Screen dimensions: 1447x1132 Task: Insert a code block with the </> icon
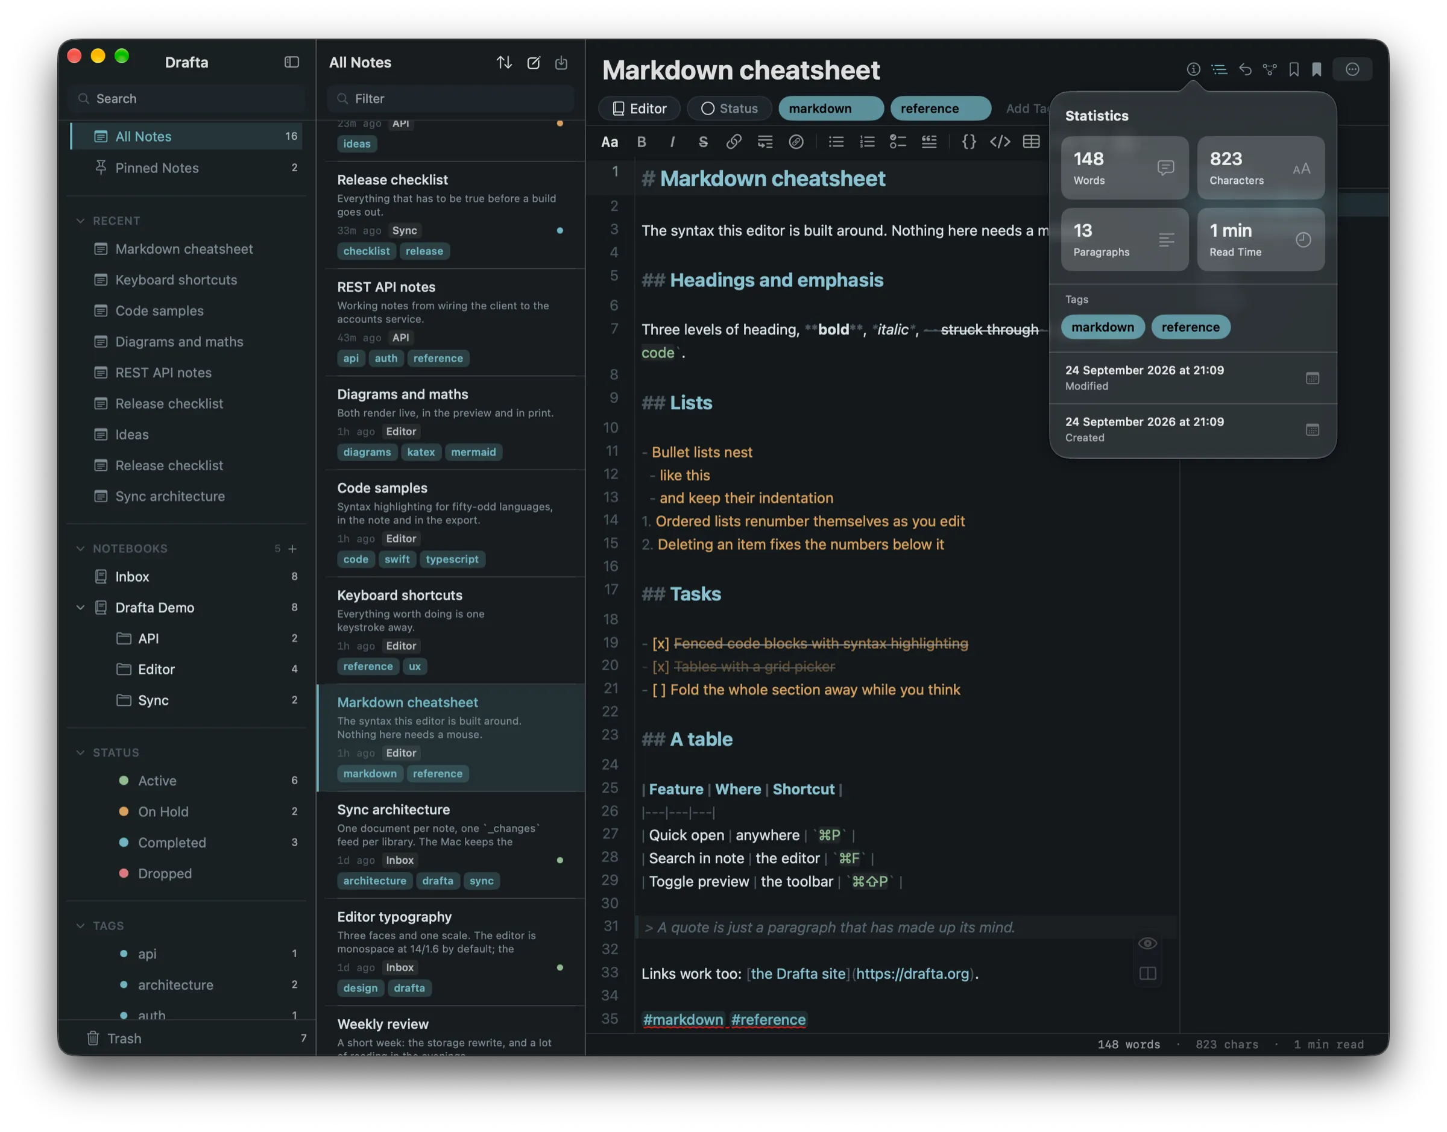[1000, 142]
